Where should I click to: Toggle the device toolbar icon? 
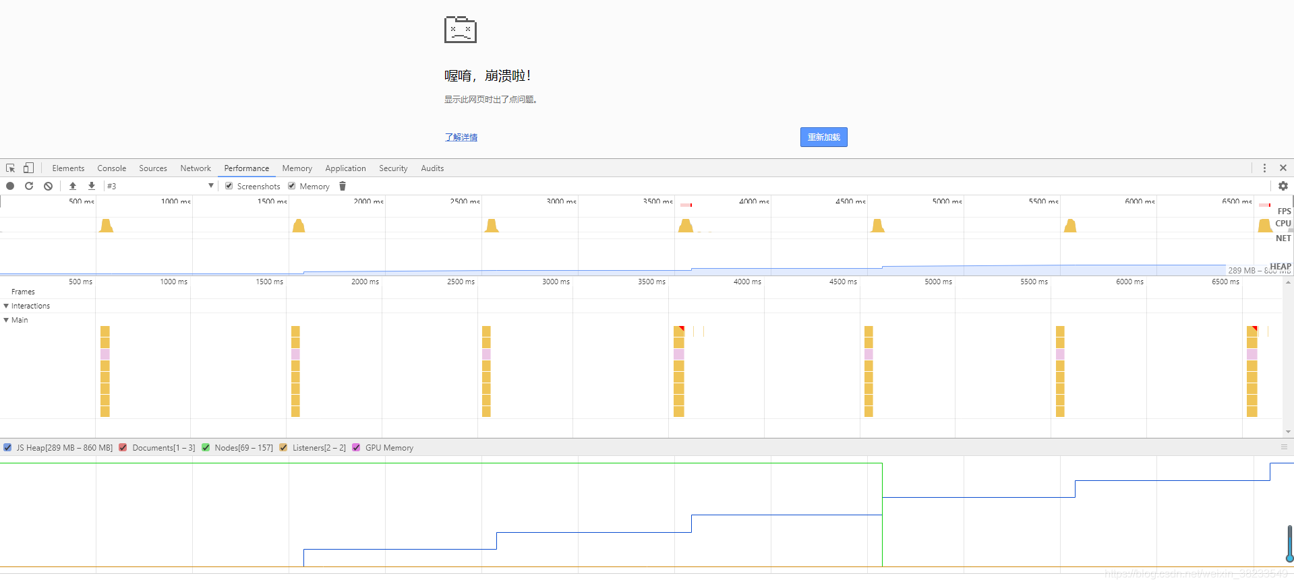28,168
